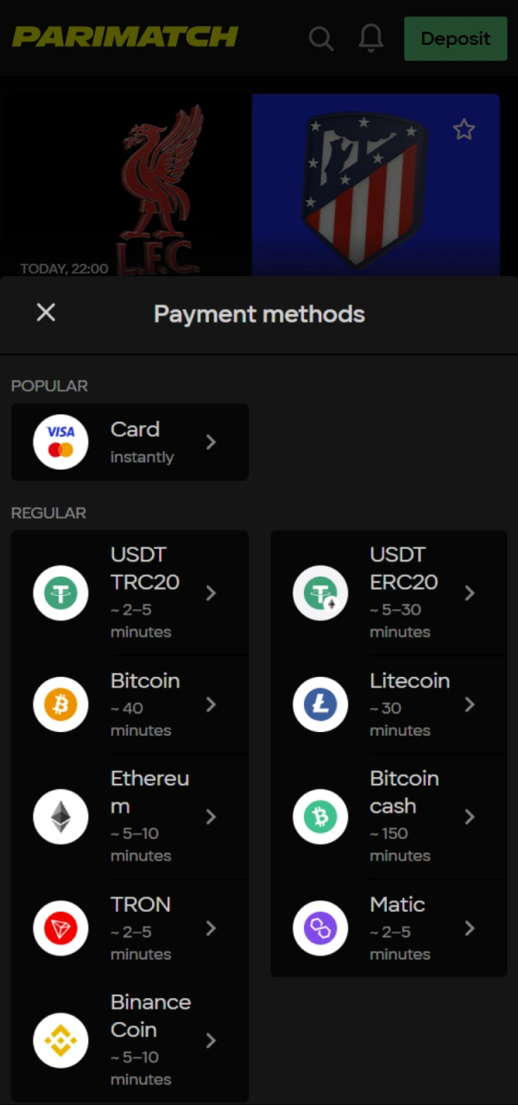
Task: Click the notification bell icon
Action: click(370, 38)
